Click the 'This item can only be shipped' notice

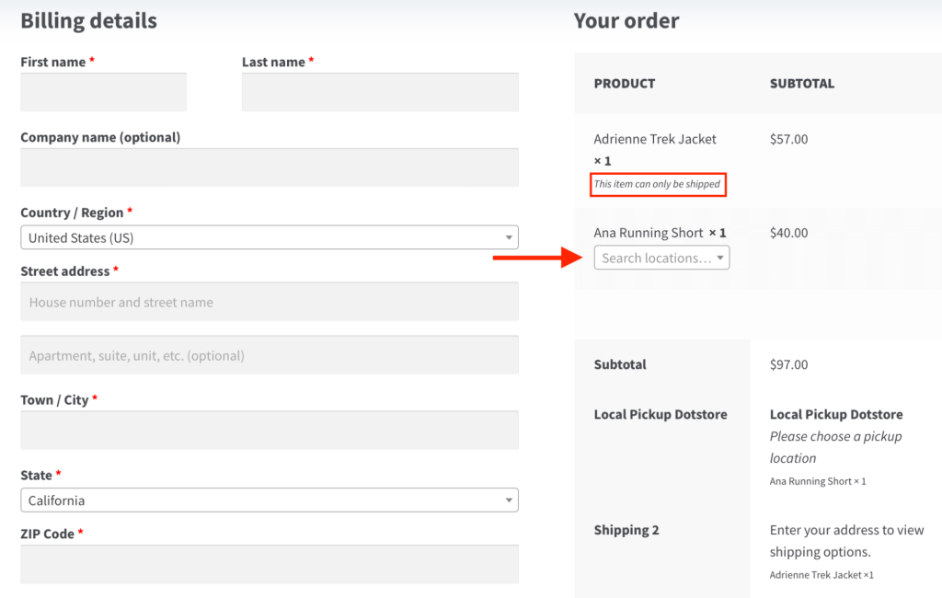pyautogui.click(x=657, y=184)
